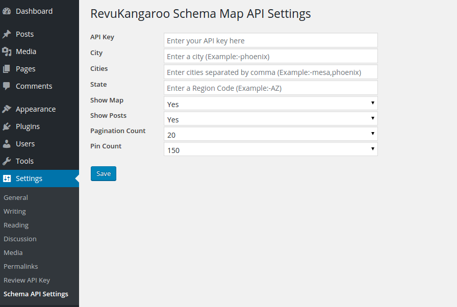This screenshot has height=307, width=457.
Task: Open the Tools menu label
Action: click(x=24, y=161)
